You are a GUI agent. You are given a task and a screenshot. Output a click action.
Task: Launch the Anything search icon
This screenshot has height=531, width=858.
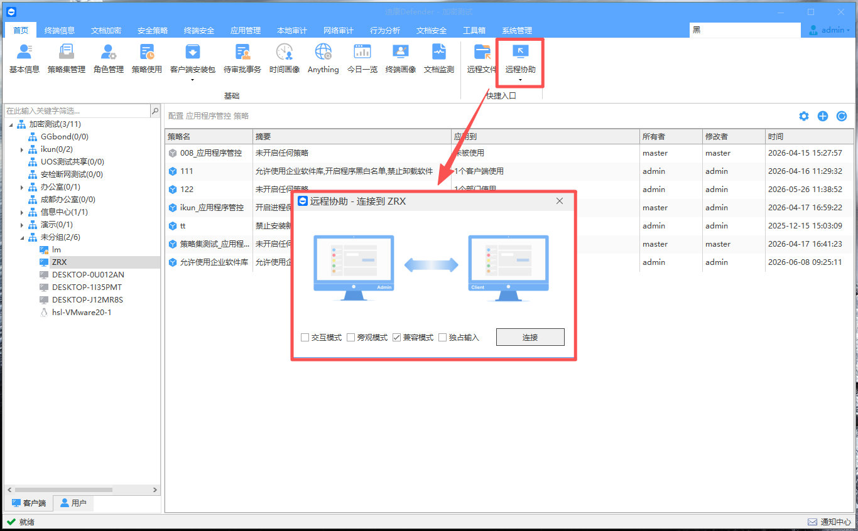[x=323, y=52]
